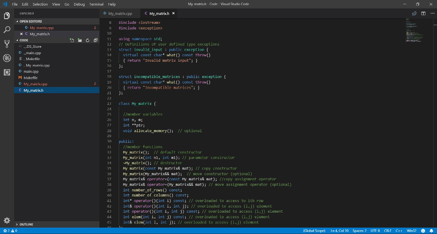The width and height of the screenshot is (437, 234).
Task: Open the Explorer view in activity bar
Action: pos(7,16)
